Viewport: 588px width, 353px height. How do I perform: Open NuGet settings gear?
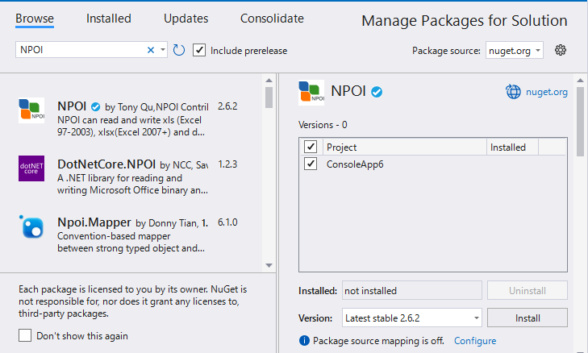point(561,50)
